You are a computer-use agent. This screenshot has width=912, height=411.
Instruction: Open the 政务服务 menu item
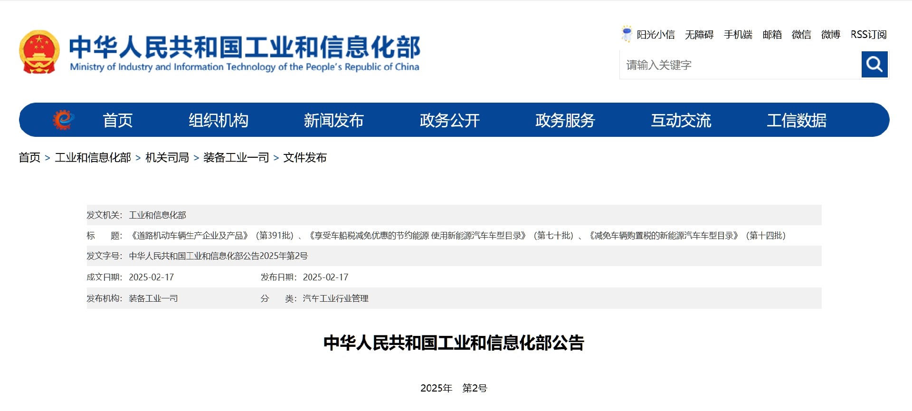pyautogui.click(x=565, y=120)
